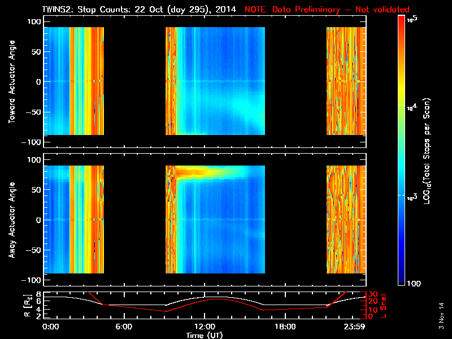Click the Time (UT) axis label

pos(205,335)
